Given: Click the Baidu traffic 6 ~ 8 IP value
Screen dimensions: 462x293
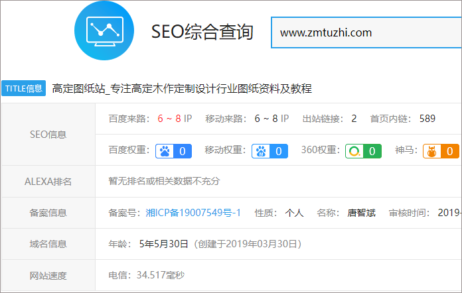Looking at the screenshot, I should 175,119.
